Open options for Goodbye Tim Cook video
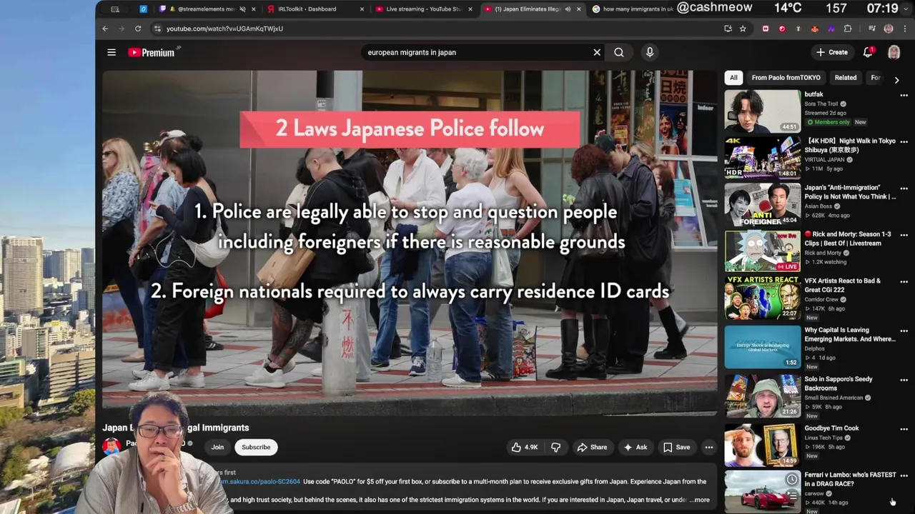 pos(904,429)
